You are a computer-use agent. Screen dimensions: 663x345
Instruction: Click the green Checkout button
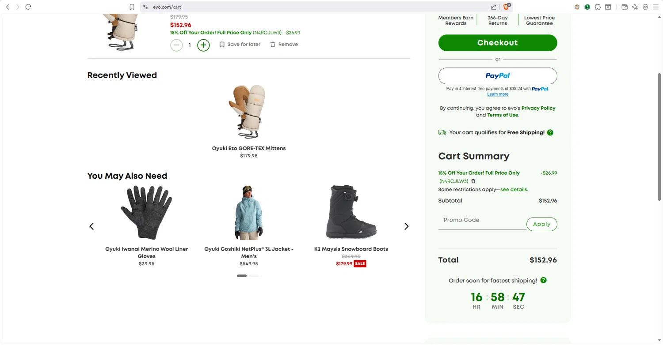[497, 43]
